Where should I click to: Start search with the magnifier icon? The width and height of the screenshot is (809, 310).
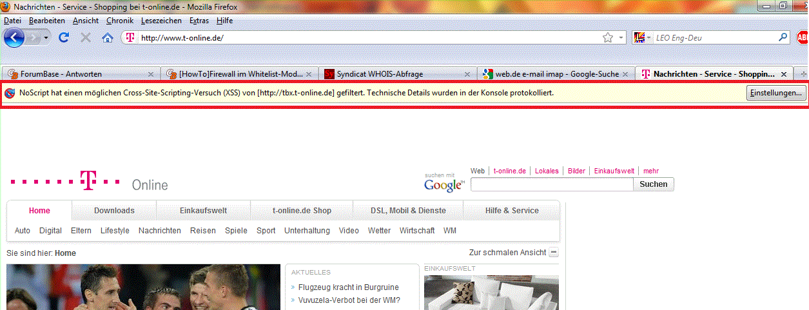(x=783, y=37)
